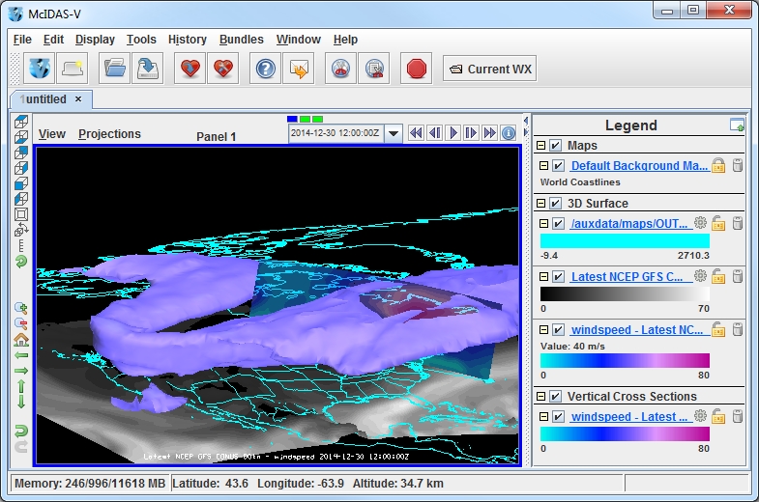The width and height of the screenshot is (759, 502).
Task: Collapse Vertical Cross Sections category
Action: [541, 397]
